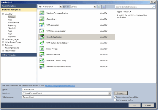Click the Browse... button
Screen dimensions: 158x110
pyautogui.click(x=121, y=93)
